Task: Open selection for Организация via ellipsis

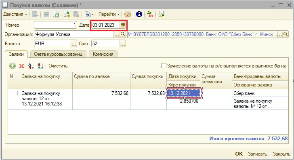Action: (117, 34)
